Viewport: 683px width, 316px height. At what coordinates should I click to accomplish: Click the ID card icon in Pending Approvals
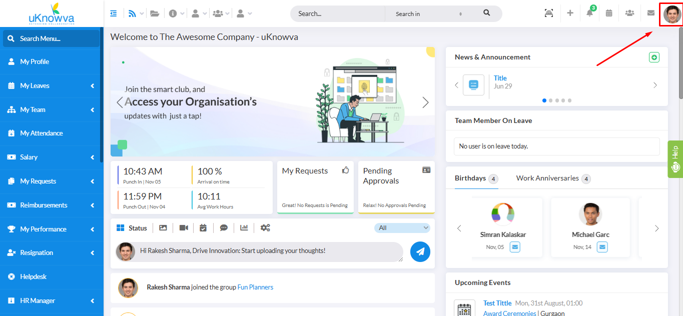(x=426, y=170)
